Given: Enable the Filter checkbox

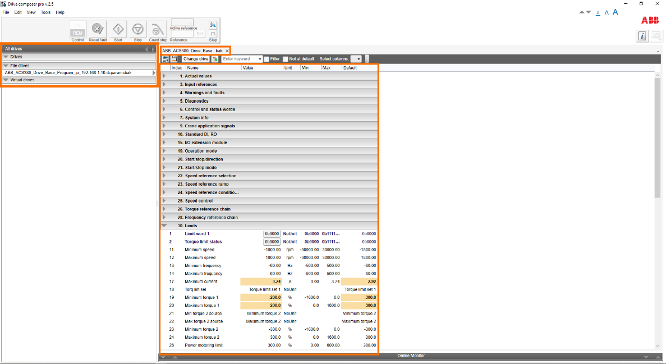Looking at the screenshot, I should [267, 59].
